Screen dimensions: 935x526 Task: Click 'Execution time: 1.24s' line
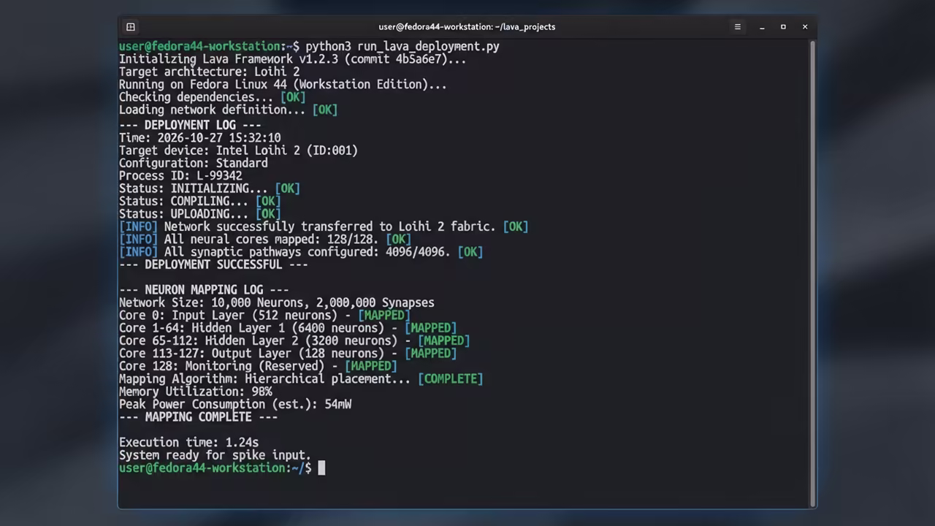(188, 443)
